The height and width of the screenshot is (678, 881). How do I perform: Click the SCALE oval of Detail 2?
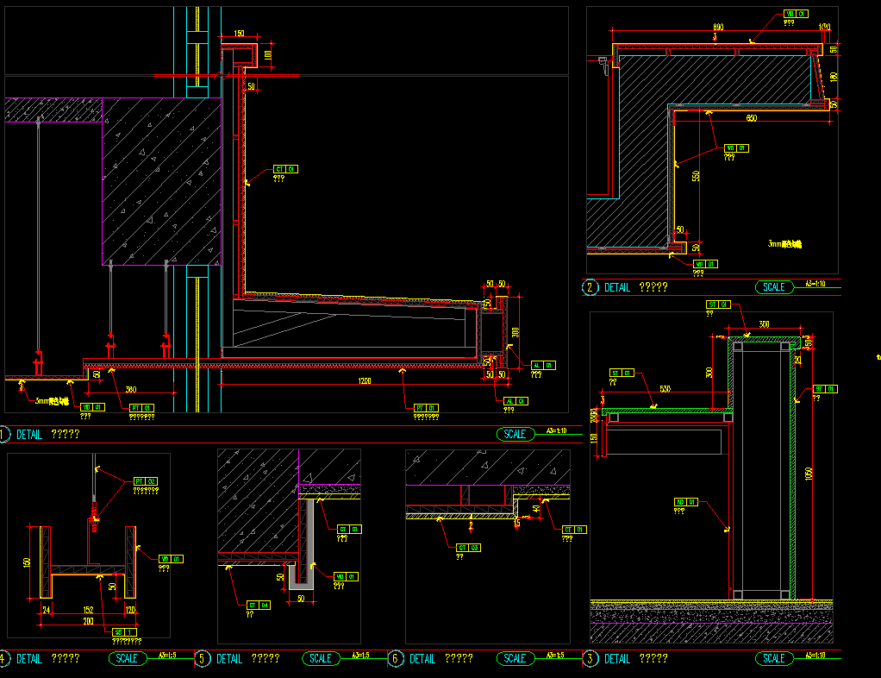[x=774, y=287]
